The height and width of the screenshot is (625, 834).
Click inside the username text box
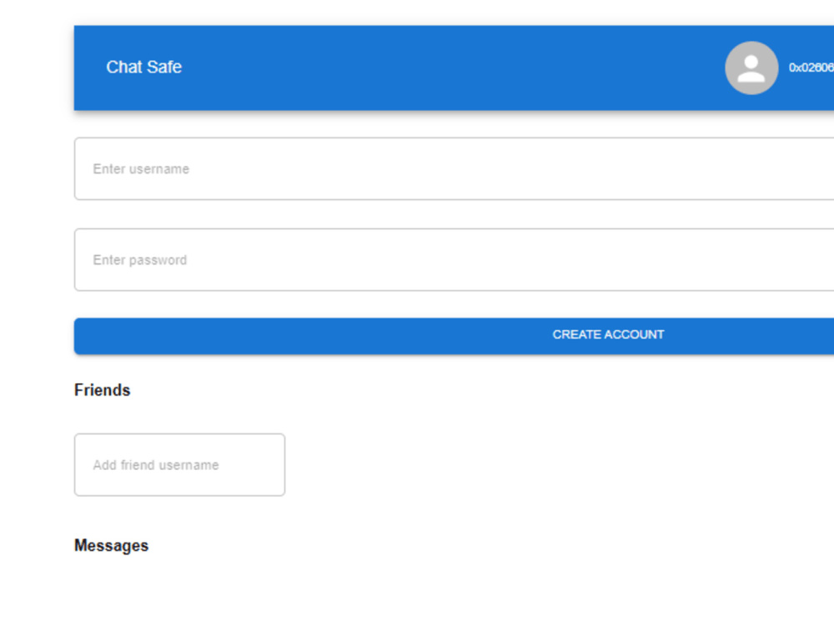point(334,168)
